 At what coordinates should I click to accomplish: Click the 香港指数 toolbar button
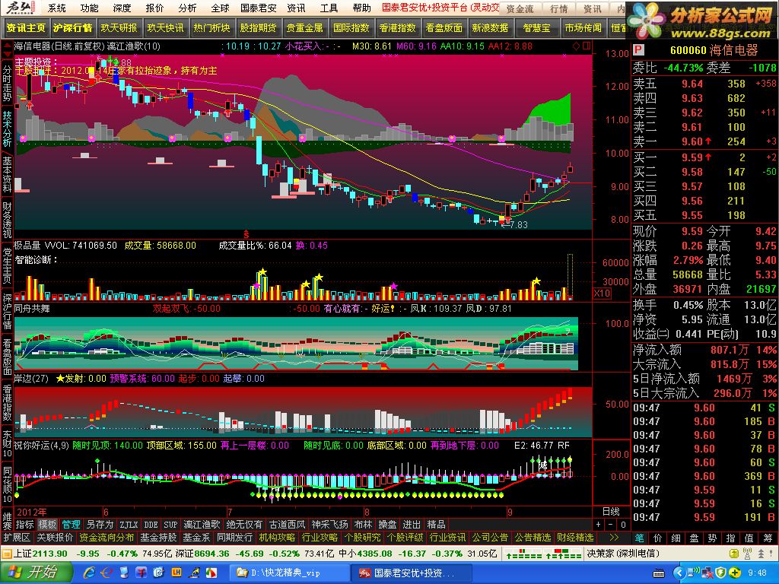[x=397, y=28]
